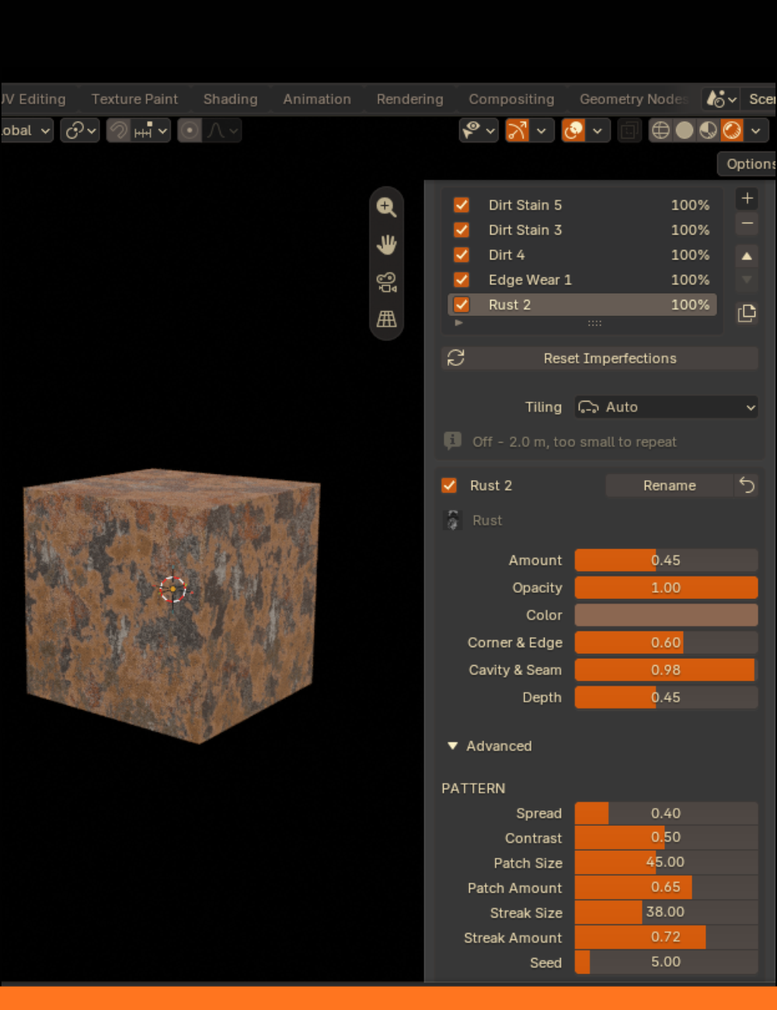The image size is (777, 1010).
Task: Switch to material preview shading mode
Action: [708, 131]
